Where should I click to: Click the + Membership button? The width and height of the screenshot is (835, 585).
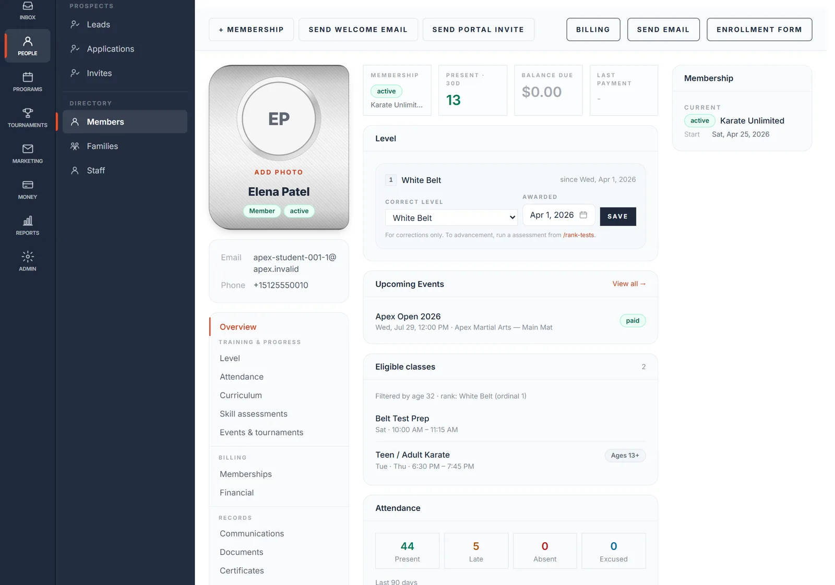251,29
